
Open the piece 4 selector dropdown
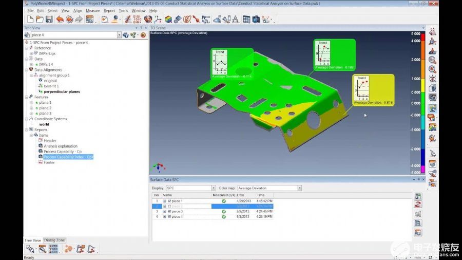pyautogui.click(x=119, y=35)
